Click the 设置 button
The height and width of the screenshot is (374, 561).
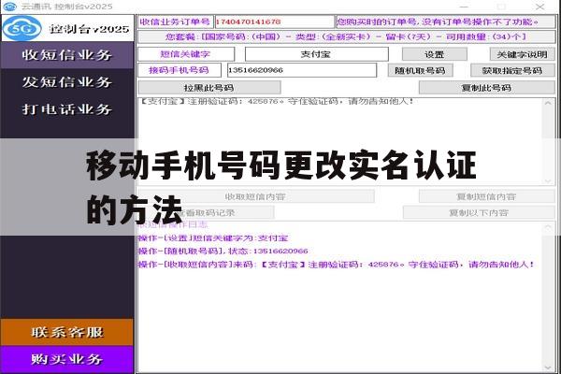(x=435, y=54)
